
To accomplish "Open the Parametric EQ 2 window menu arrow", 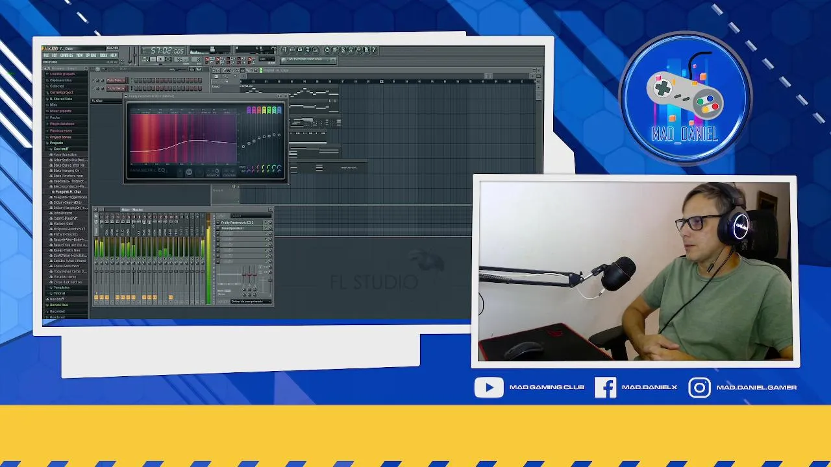I will point(126,96).
